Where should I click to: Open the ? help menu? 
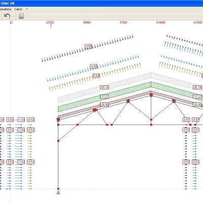[x=27, y=9]
